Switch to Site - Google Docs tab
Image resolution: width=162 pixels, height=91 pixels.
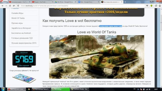(89, 2)
